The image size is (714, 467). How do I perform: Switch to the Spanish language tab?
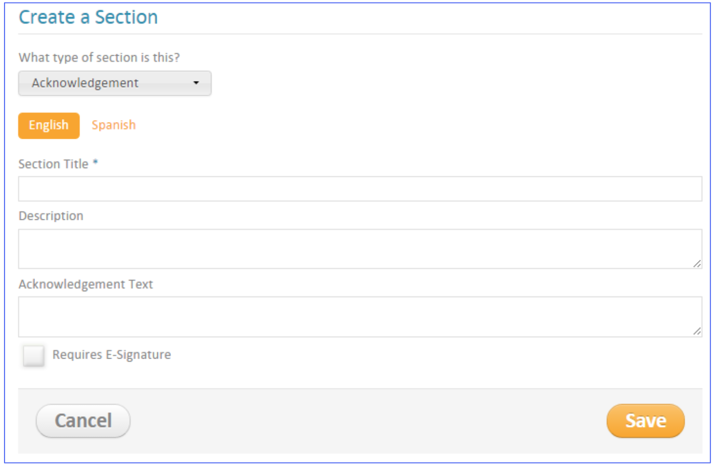(114, 125)
